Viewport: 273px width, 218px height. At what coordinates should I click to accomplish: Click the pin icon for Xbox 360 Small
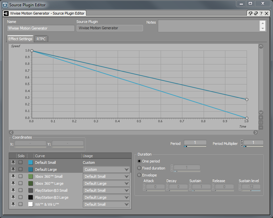click(x=13, y=176)
